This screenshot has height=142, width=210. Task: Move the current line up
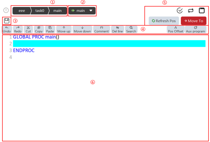pyautogui.click(x=64, y=30)
